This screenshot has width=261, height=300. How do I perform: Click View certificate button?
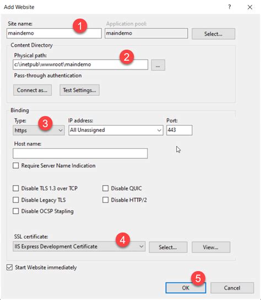[211, 247]
